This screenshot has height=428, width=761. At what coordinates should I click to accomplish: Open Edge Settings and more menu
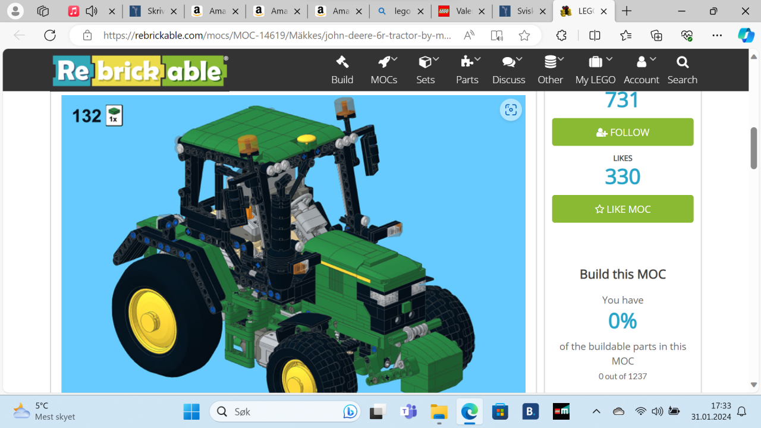718,36
